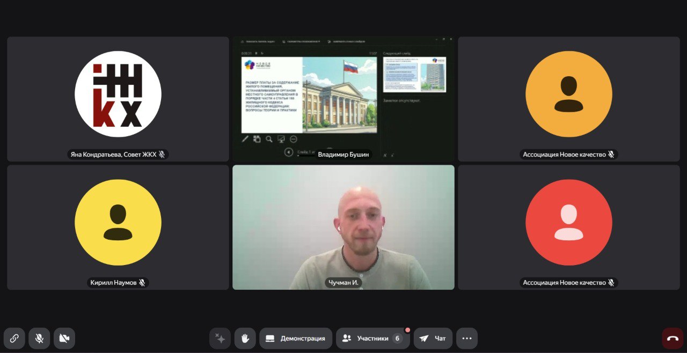Select the next slide preview thumbnail
687x353 pixels.
[x=414, y=75]
